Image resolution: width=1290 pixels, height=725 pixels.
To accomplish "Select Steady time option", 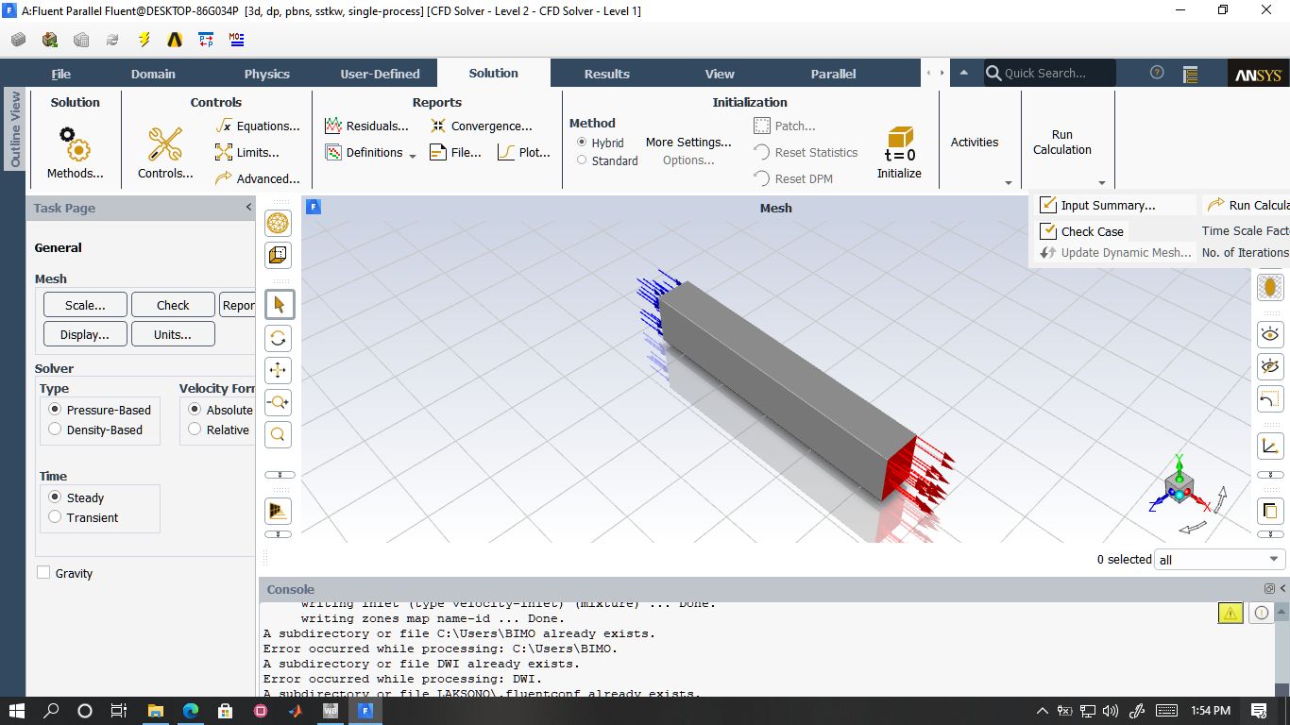I will coord(55,497).
